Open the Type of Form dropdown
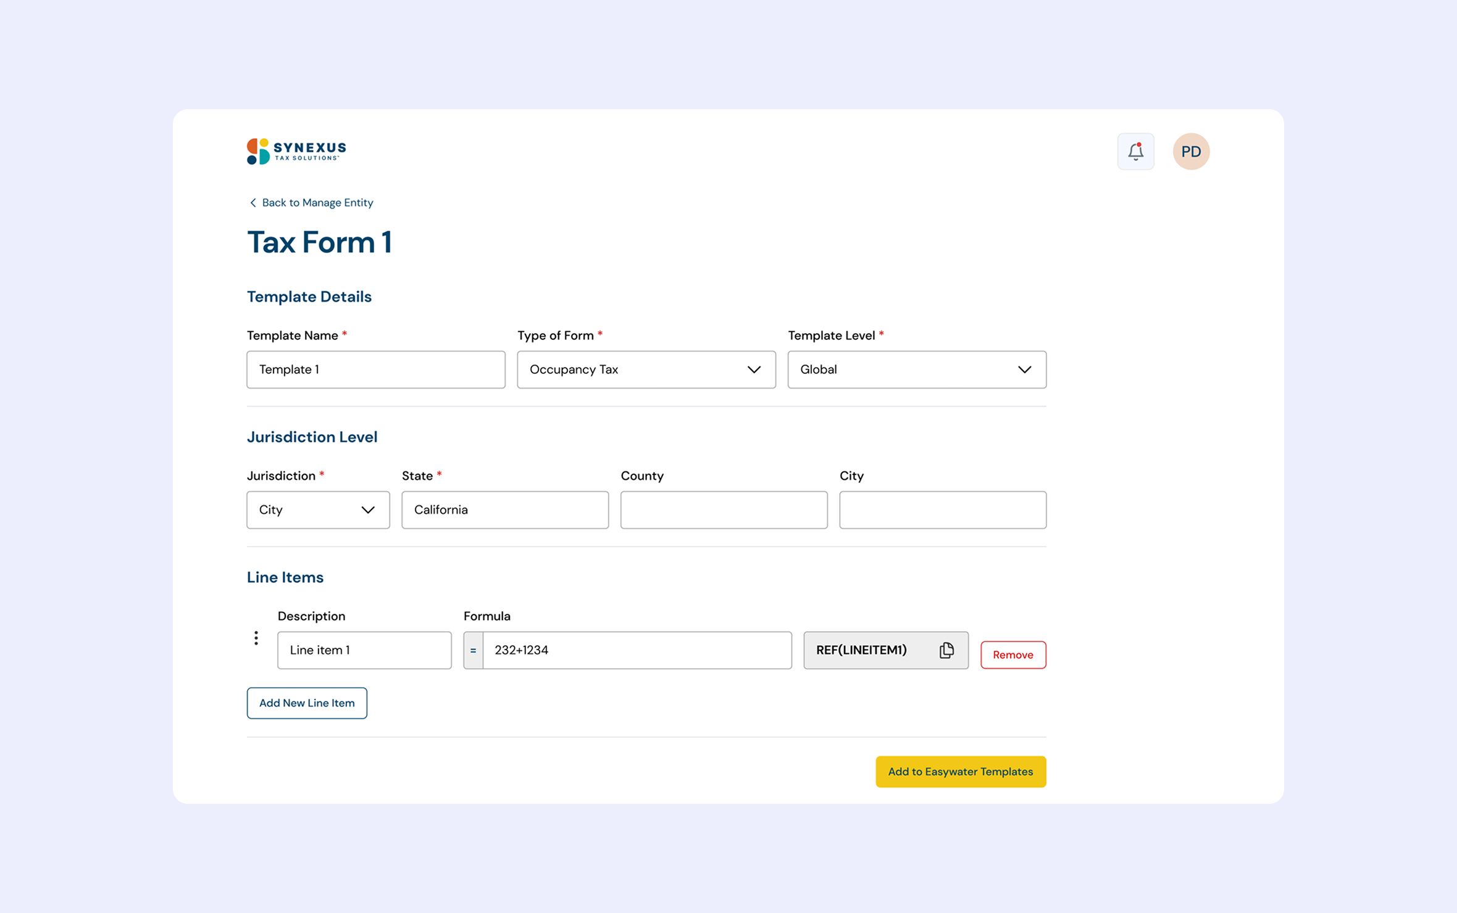Viewport: 1457px width, 913px height. click(646, 370)
